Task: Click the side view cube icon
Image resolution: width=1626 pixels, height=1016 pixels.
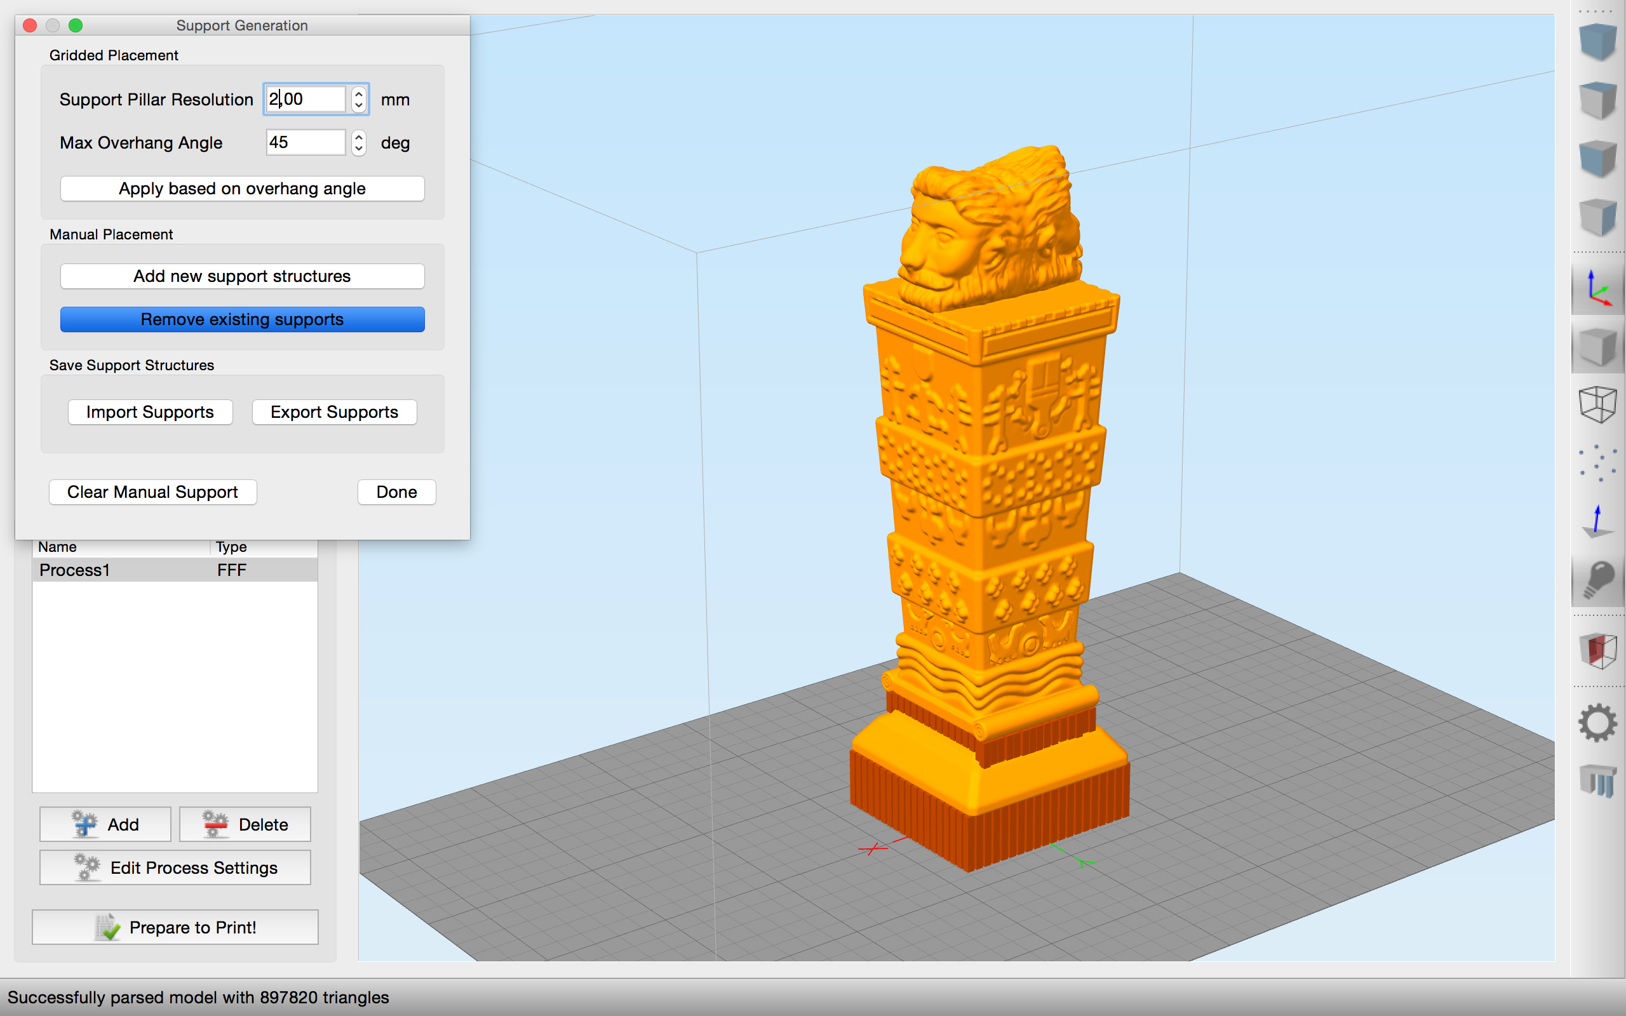Action: [1598, 217]
